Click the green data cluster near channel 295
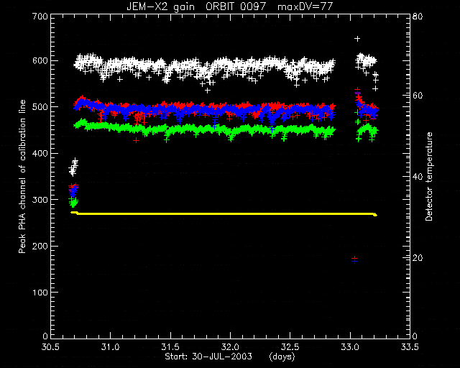 (73, 203)
